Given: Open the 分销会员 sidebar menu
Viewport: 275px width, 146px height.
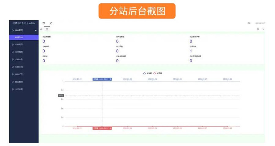Looking at the screenshot, I should click(19, 59).
